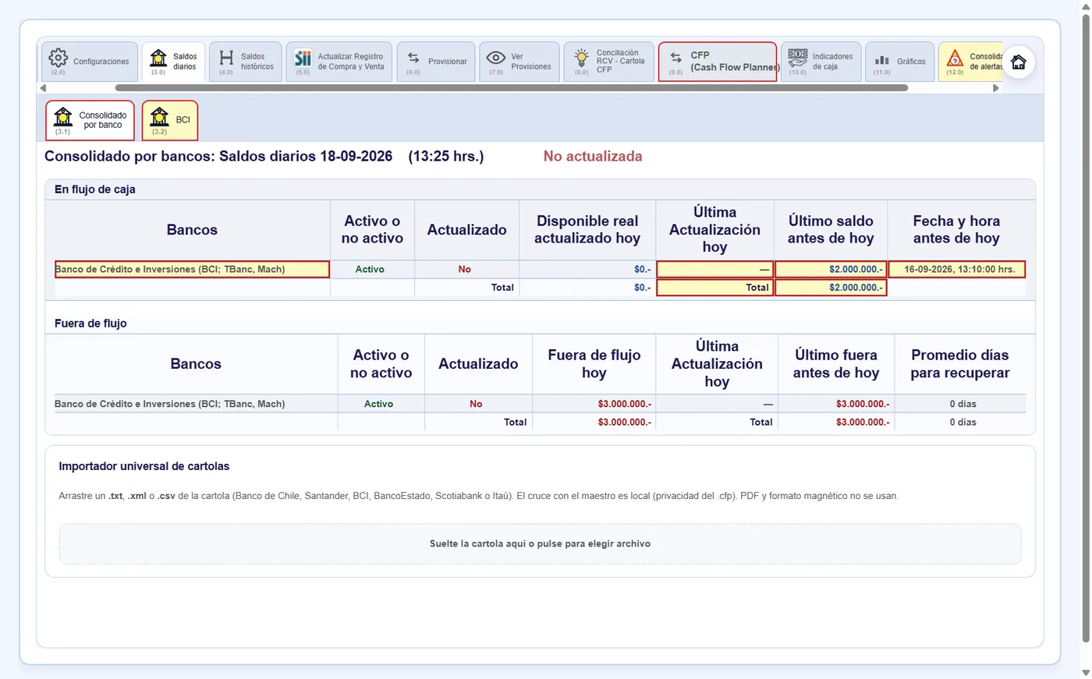The width and height of the screenshot is (1092, 679).
Task: Click the Consolidado por banco bank icon
Action: [63, 117]
